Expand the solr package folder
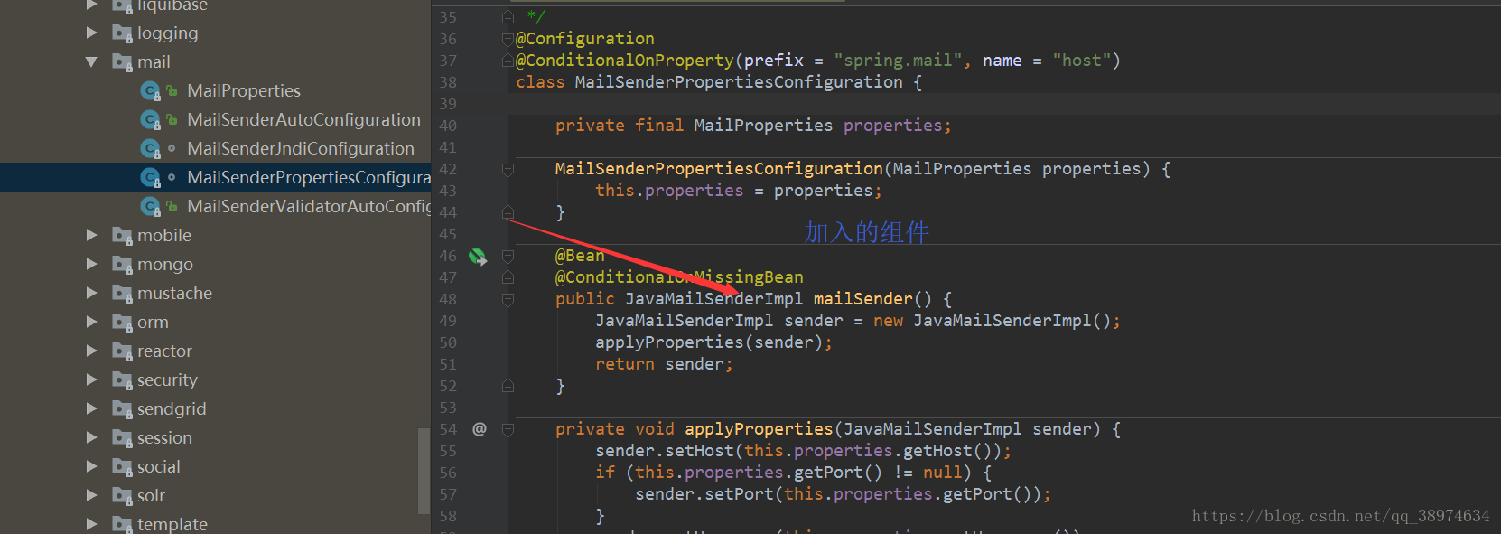 coord(91,495)
